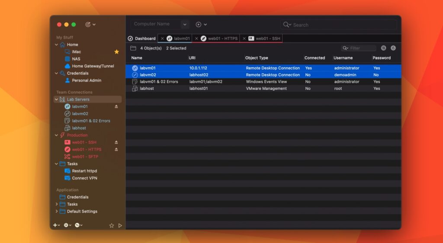The height and width of the screenshot is (243, 443).
Task: Open the Computer Name dropdown arrow
Action: (185, 25)
